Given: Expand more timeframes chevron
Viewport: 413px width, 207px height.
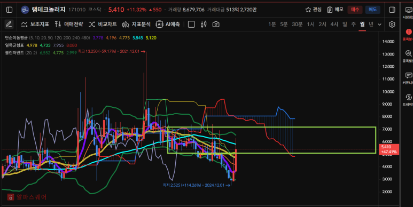Looking at the screenshot, I should [379, 25].
